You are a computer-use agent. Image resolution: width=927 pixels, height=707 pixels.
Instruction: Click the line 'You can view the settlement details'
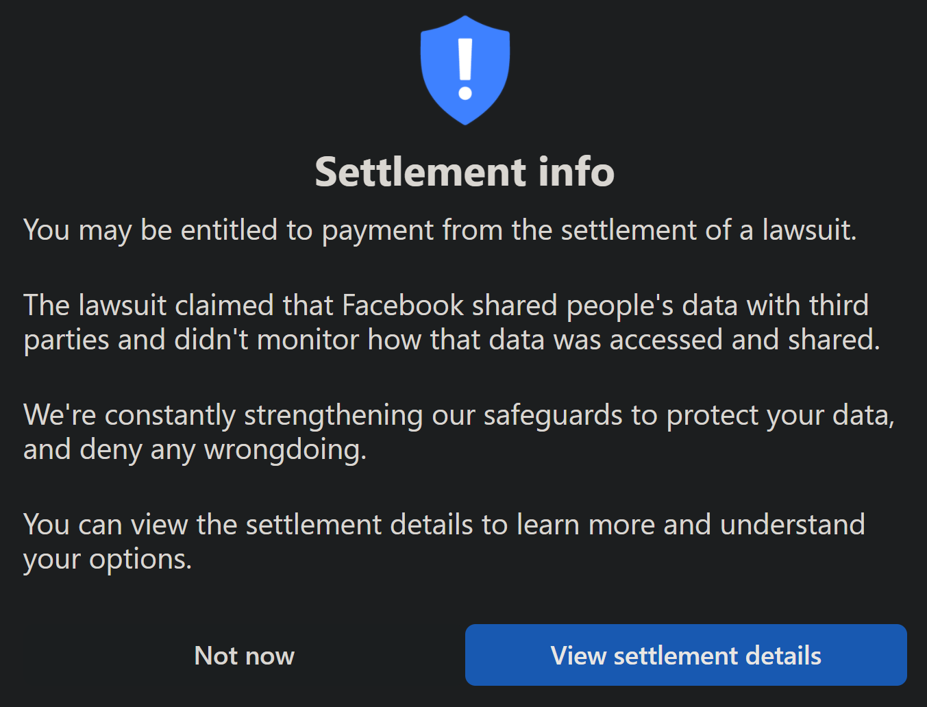click(x=444, y=525)
